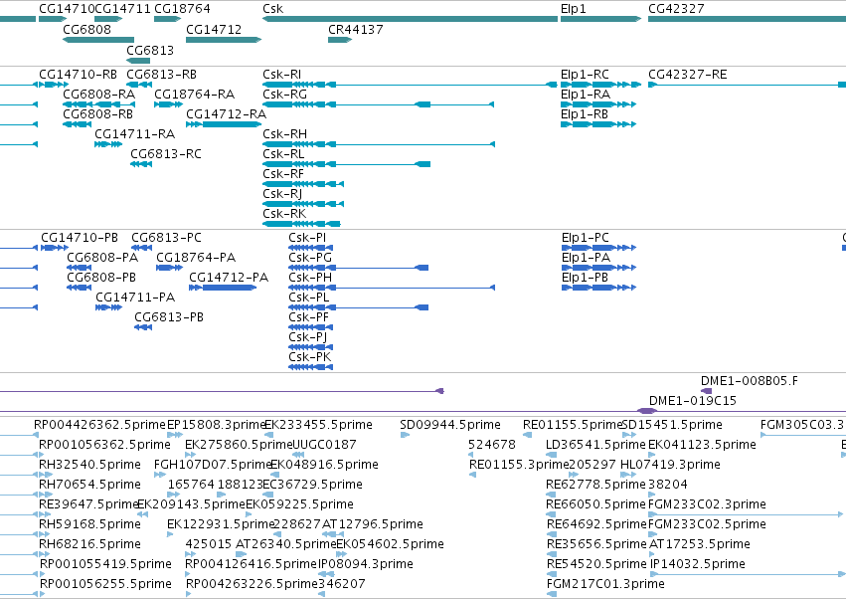Image resolution: width=846 pixels, height=599 pixels.
Task: Click transcript CG14711-RA
Action: click(x=108, y=144)
